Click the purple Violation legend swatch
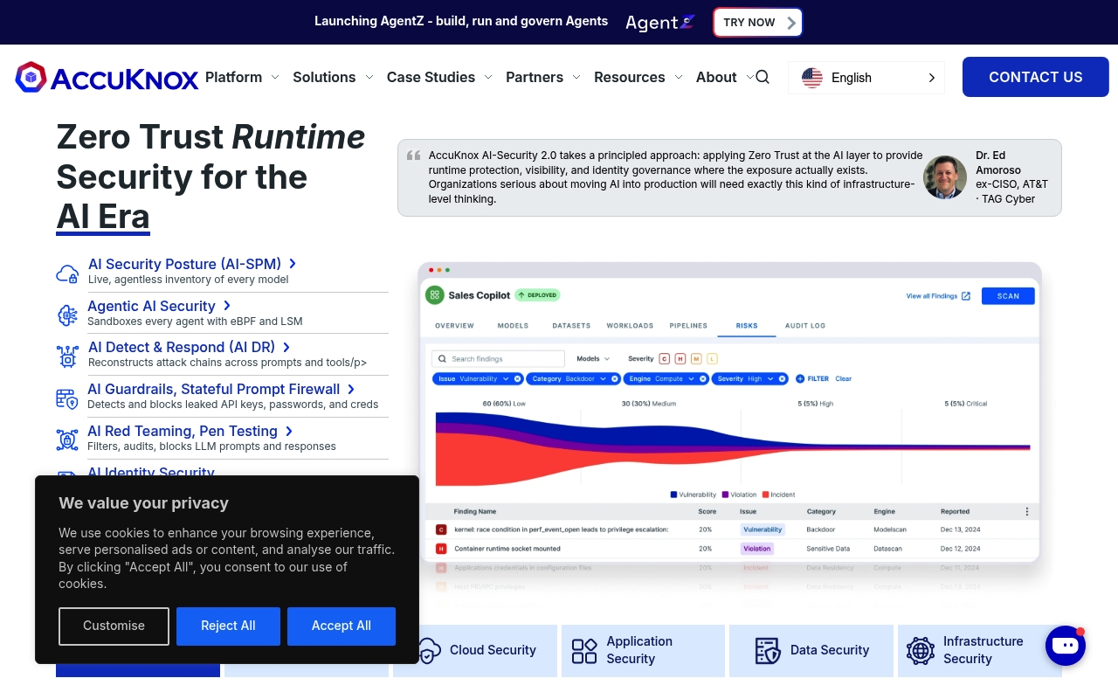 [x=725, y=495]
